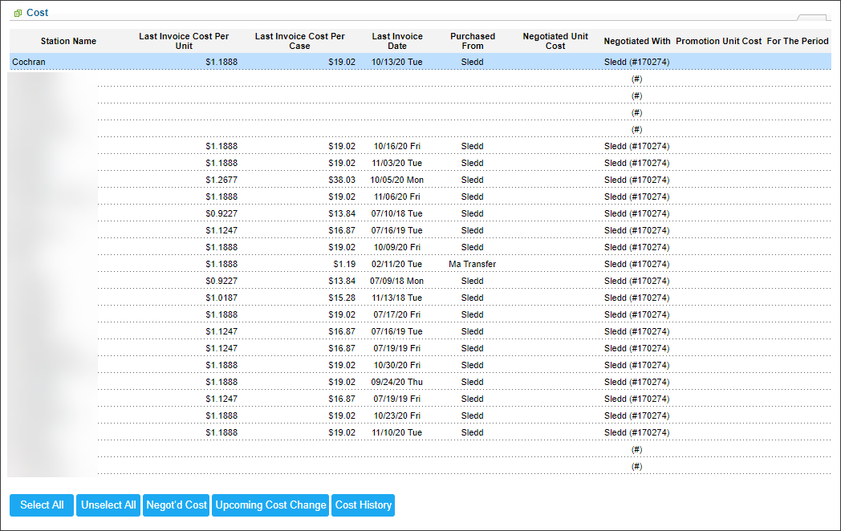This screenshot has height=531, width=841.
Task: Click Sledd (#170274) in Cochran row
Action: 636,62
